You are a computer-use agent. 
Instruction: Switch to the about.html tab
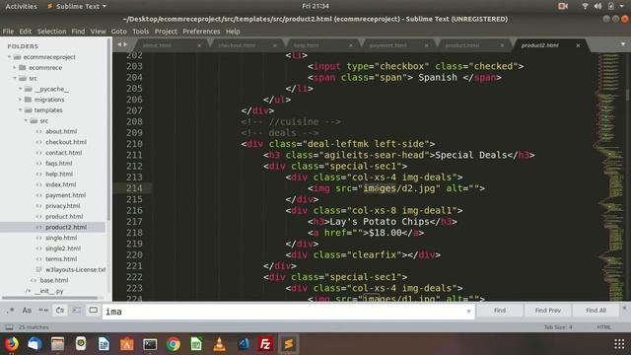pyautogui.click(x=157, y=45)
